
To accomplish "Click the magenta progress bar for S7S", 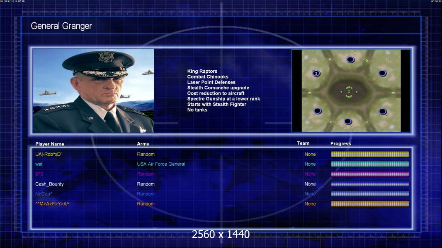I will pos(370,174).
